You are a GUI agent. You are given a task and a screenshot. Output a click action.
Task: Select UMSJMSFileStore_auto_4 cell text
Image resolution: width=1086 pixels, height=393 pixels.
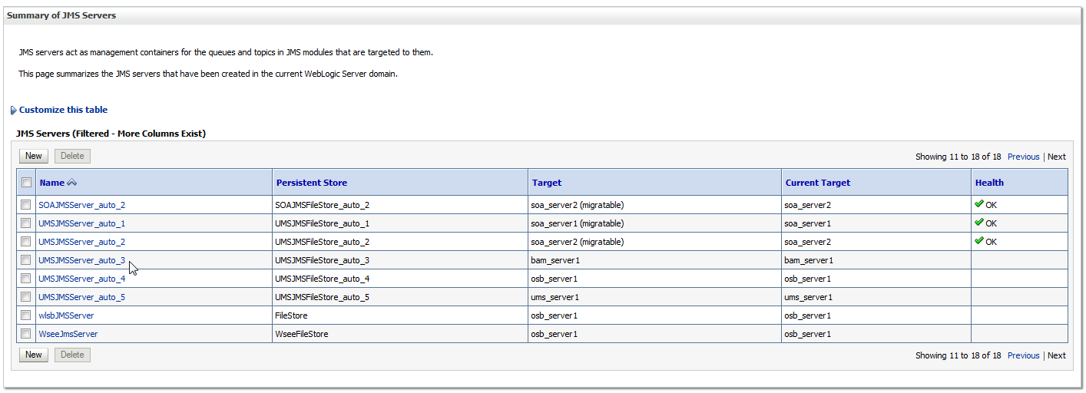pos(322,279)
